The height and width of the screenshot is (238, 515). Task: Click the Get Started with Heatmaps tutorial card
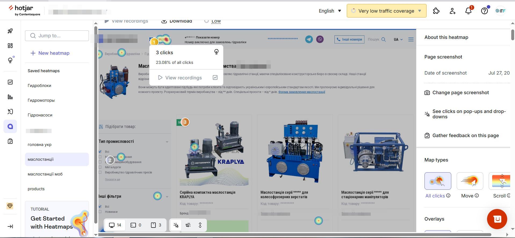click(57, 219)
